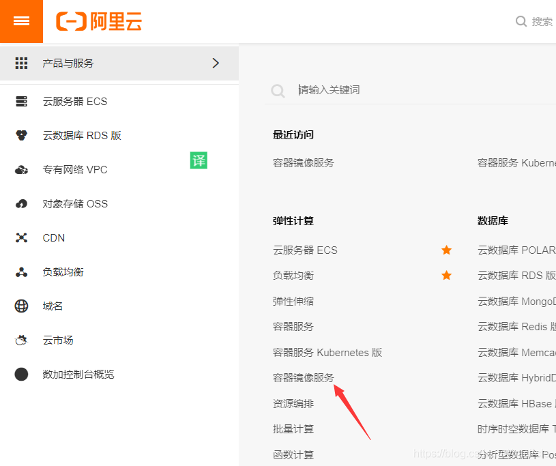Click the 数据库 category heading
Screen dimensions: 556x466
493,221
